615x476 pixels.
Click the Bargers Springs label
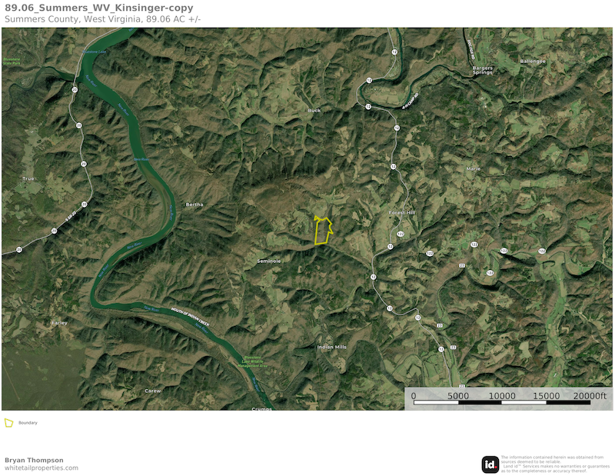(x=483, y=70)
